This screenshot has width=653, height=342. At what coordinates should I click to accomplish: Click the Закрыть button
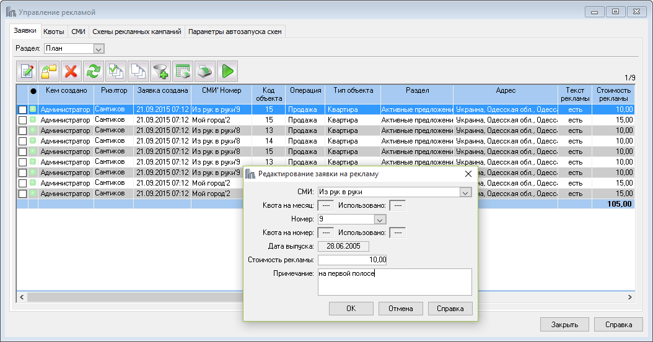pyautogui.click(x=564, y=325)
